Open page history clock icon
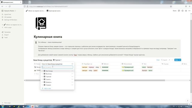Viewport: 192px width, 108px height. (182, 11)
